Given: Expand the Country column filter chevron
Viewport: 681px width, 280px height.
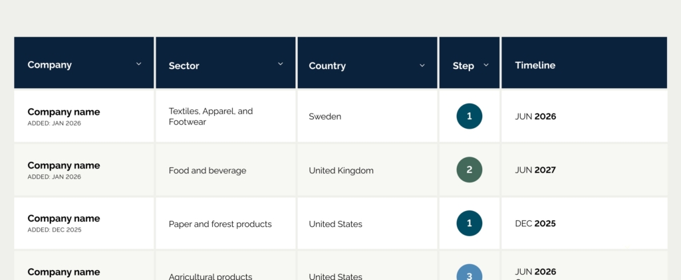Looking at the screenshot, I should pyautogui.click(x=422, y=65).
